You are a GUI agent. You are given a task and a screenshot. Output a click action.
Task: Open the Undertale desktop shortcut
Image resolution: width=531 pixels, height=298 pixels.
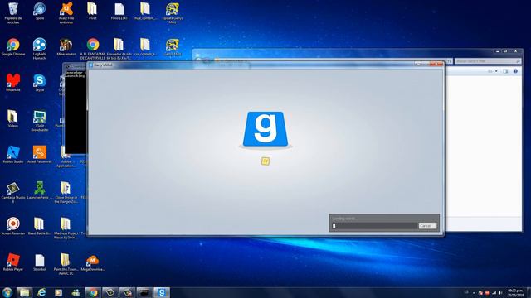tap(13, 83)
